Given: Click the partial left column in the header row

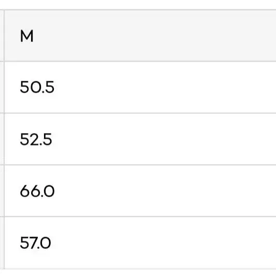Looking at the screenshot, I should pyautogui.click(x=2, y=36).
